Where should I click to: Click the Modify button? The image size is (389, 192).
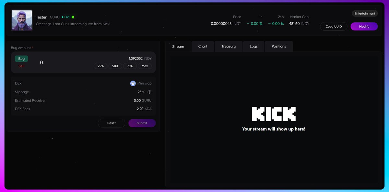click(x=364, y=27)
